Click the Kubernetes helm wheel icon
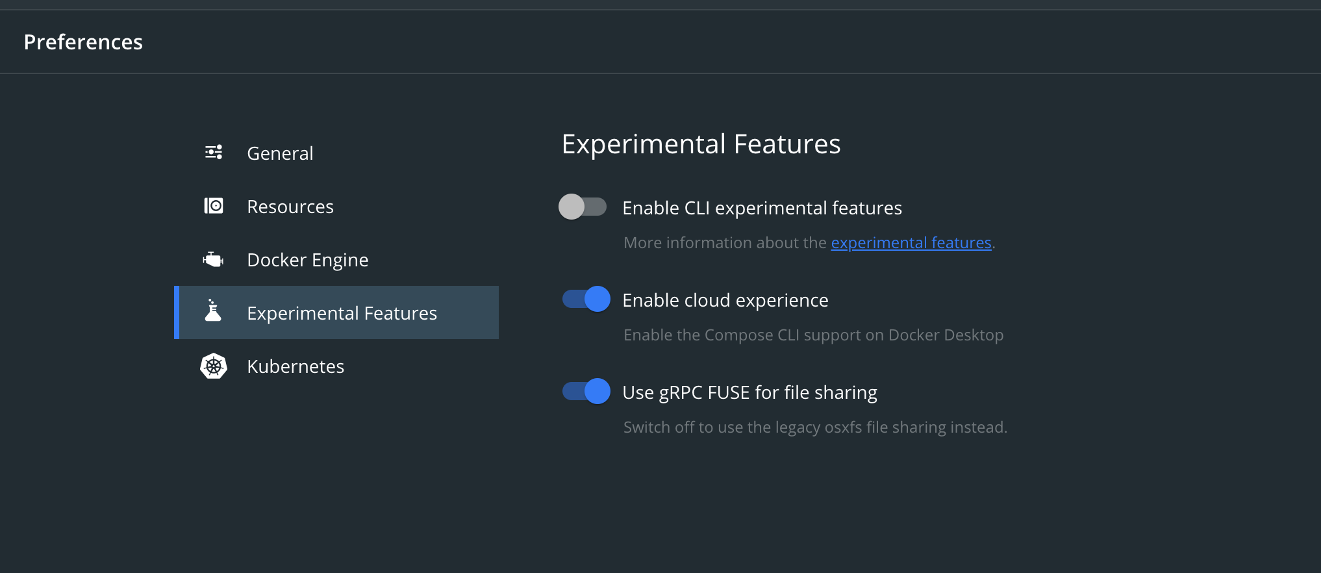The image size is (1321, 573). click(214, 366)
